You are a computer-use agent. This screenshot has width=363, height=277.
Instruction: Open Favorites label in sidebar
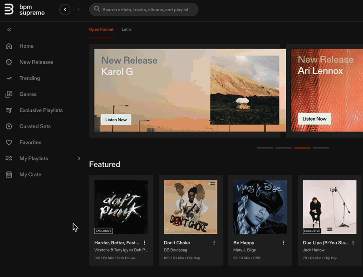coord(30,143)
